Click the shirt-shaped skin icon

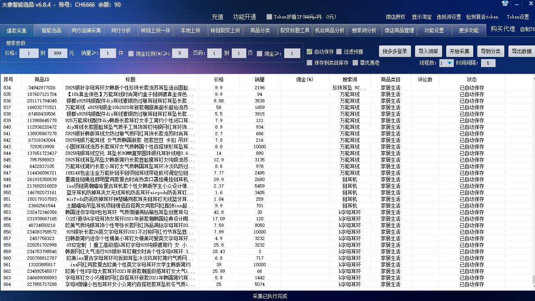click(505, 3)
